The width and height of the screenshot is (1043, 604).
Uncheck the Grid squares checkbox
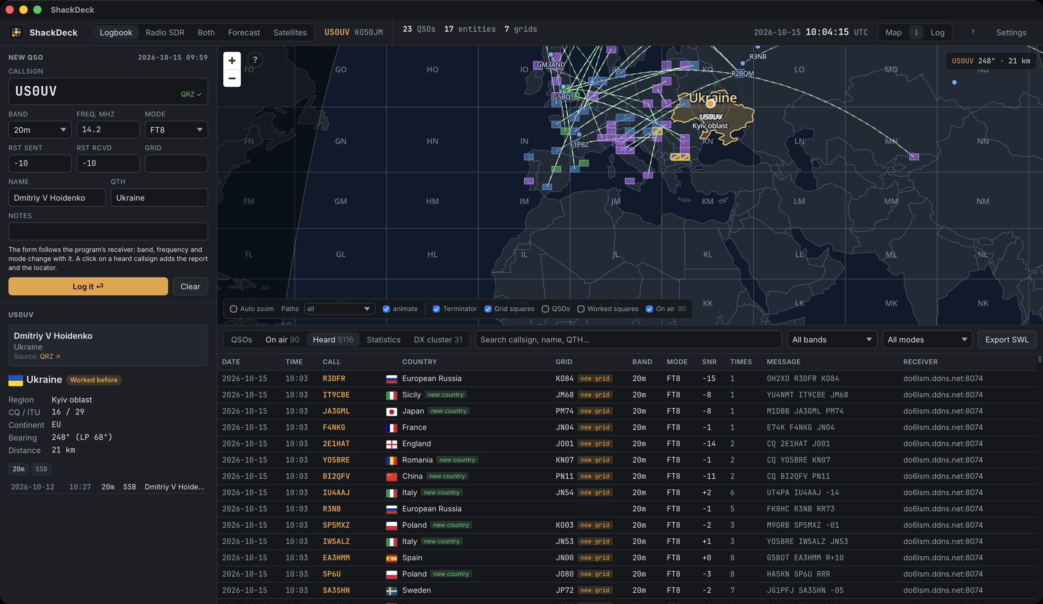[488, 309]
